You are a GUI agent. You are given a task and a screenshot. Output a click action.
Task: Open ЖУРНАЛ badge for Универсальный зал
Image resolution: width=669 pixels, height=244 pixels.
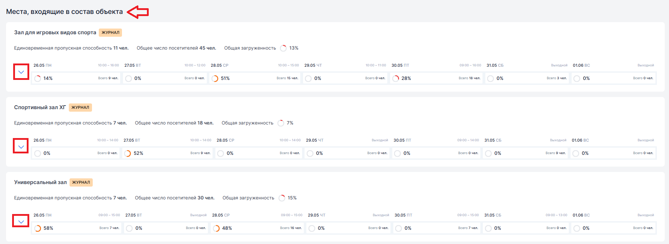click(x=81, y=182)
